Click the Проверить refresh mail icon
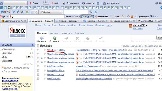 [x=54, y=38]
